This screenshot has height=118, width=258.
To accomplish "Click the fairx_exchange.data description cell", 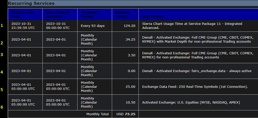I will [x=197, y=71].
